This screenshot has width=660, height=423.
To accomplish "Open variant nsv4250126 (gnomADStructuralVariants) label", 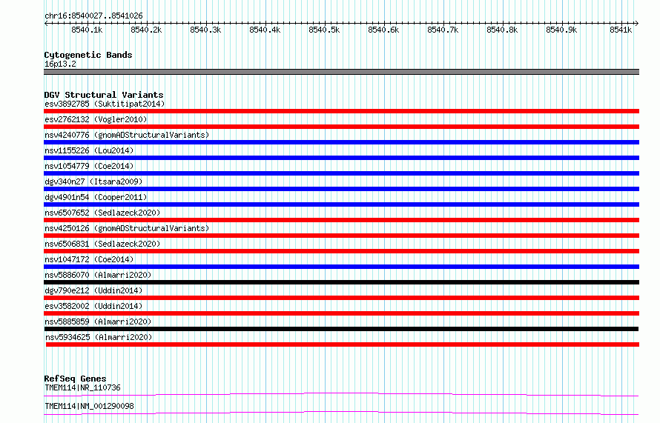I will (127, 228).
